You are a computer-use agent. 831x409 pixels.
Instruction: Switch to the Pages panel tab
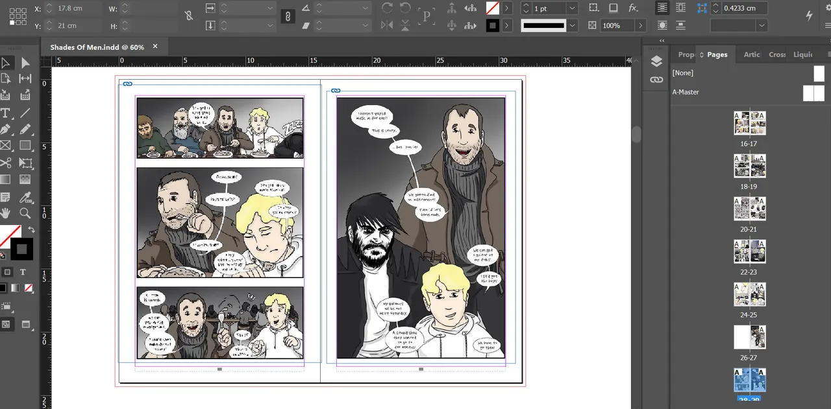[717, 54]
